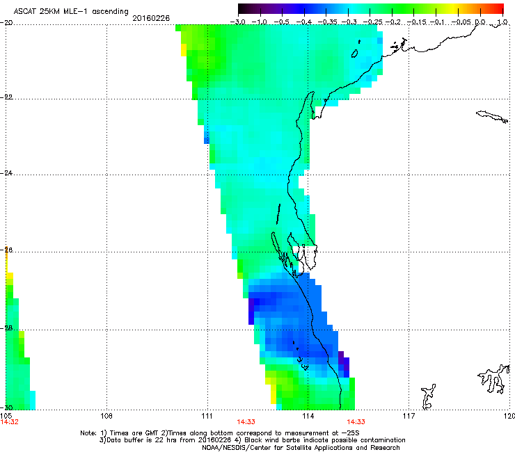Click the color bar label "-0.3"
Screen dimensions: 515x452
[349, 22]
